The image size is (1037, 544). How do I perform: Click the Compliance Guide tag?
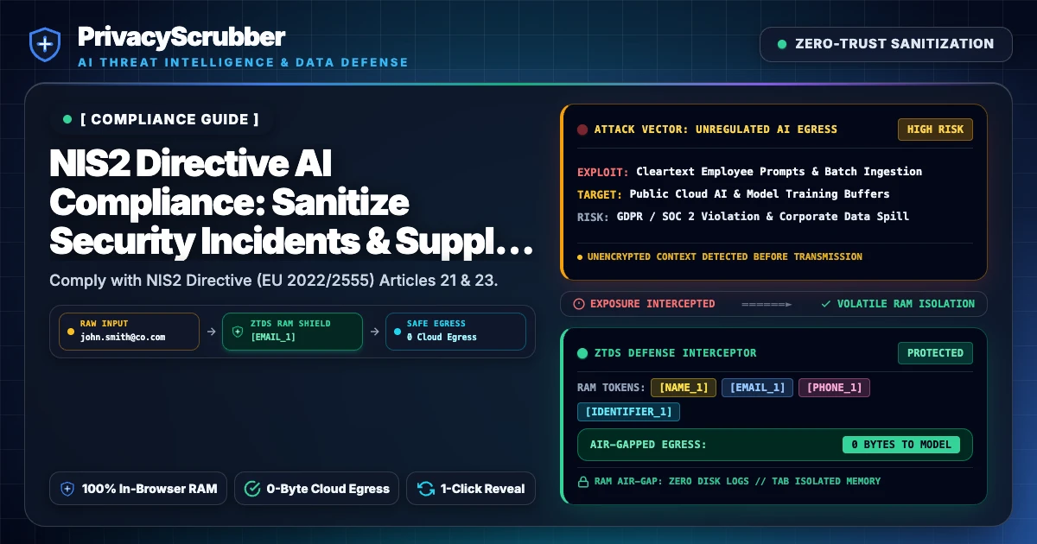[x=161, y=119]
